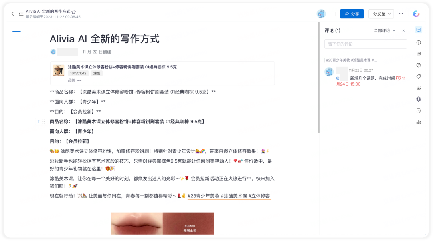Open the hashtag link #23青少年美妆
This screenshot has width=433, height=241.
[204, 196]
